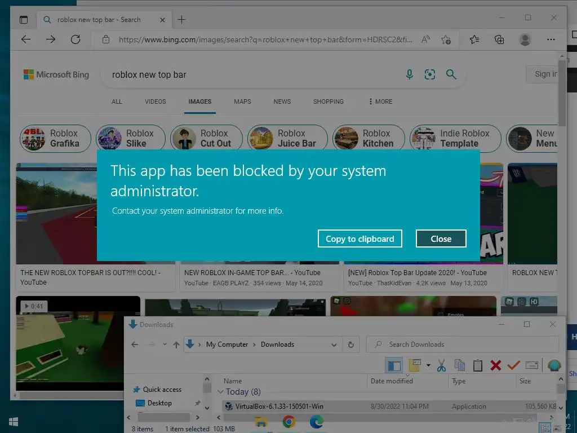577x433 pixels.
Task: Select Roblox Kitchen suggestion chip
Action: 369,139
